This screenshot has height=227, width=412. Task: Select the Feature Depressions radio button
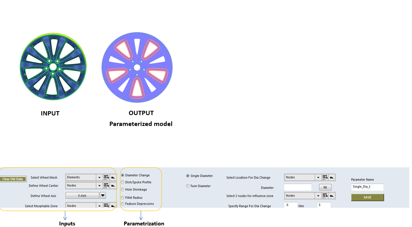(122, 204)
